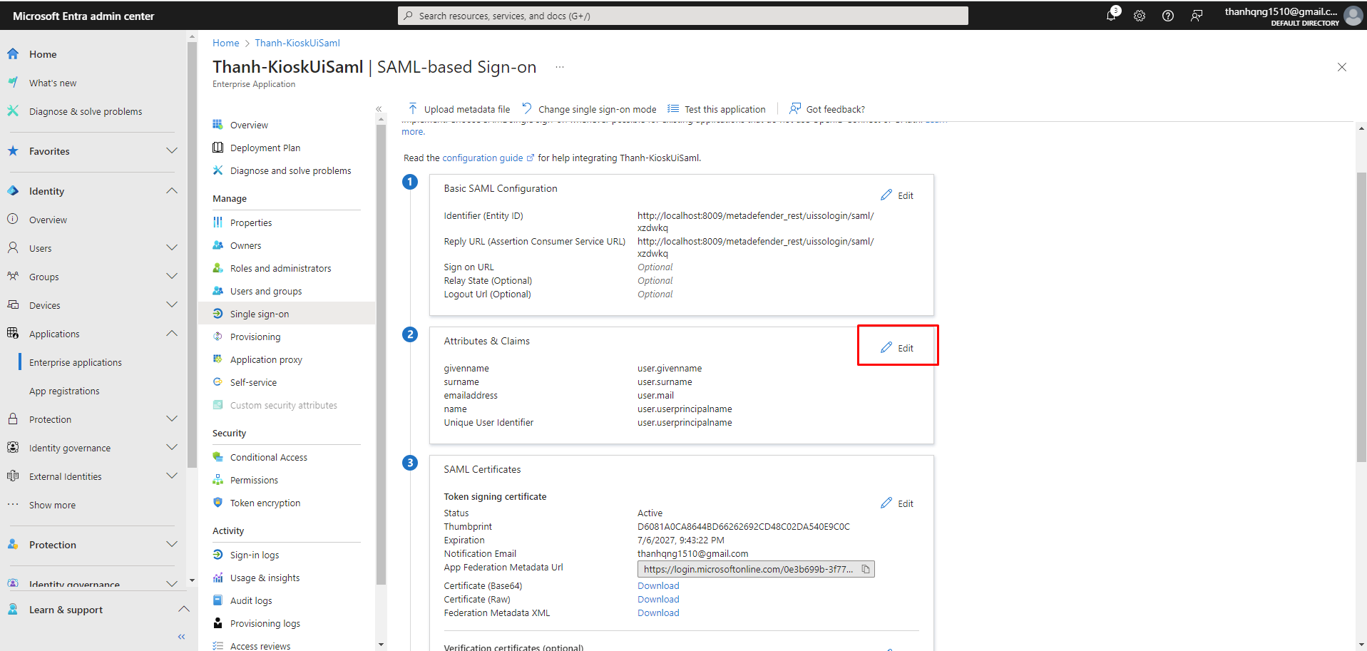This screenshot has height=651, width=1367.
Task: Copy the App Federation Metadata Url
Action: point(866,569)
